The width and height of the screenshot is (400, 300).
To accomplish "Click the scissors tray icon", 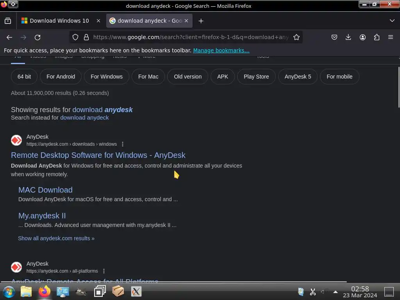I will click(x=313, y=292).
